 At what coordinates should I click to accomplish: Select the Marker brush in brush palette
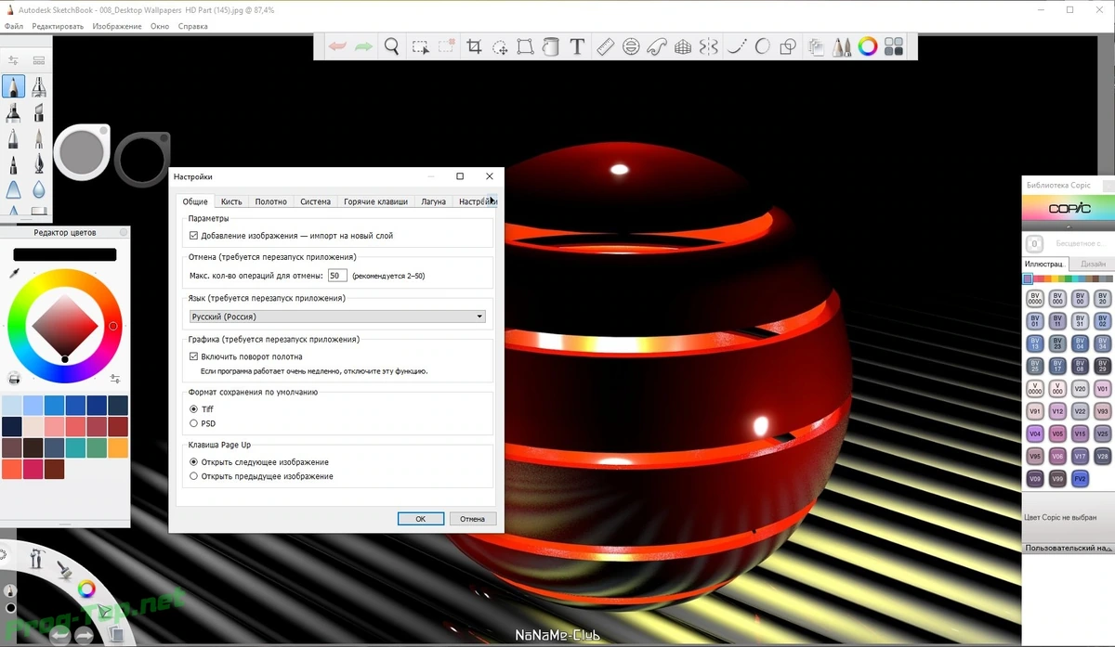click(13, 113)
